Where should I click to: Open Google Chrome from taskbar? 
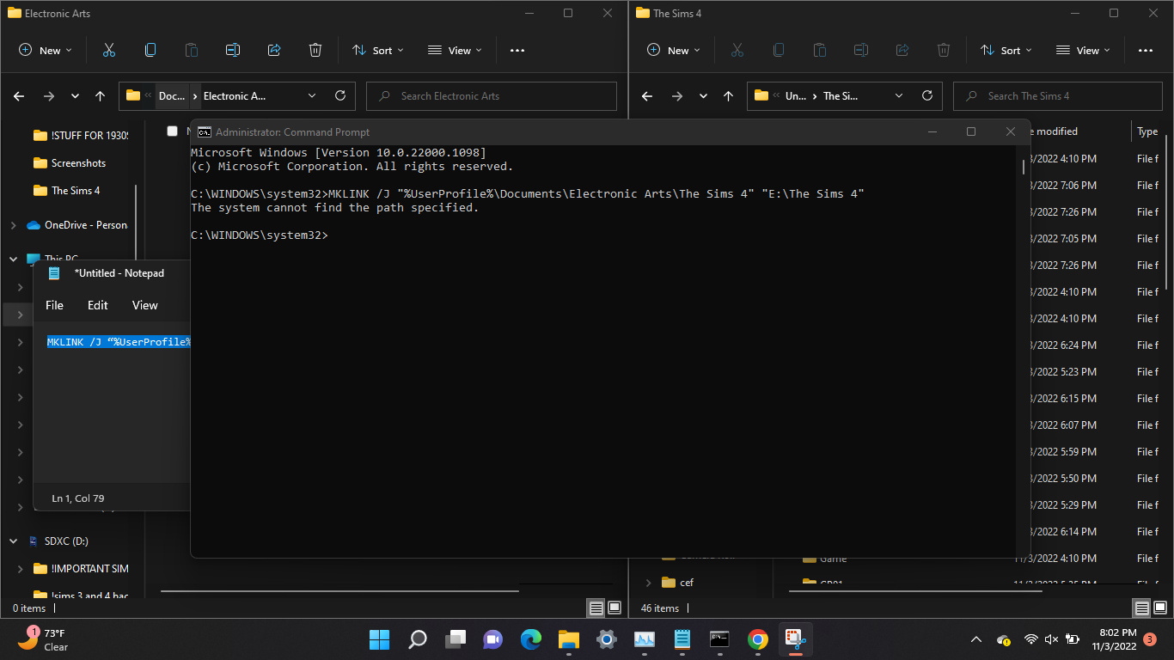757,639
